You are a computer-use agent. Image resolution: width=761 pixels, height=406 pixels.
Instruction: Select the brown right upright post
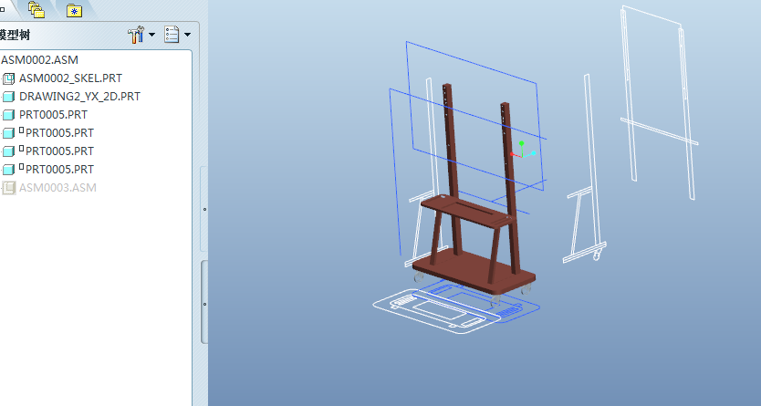[508, 160]
